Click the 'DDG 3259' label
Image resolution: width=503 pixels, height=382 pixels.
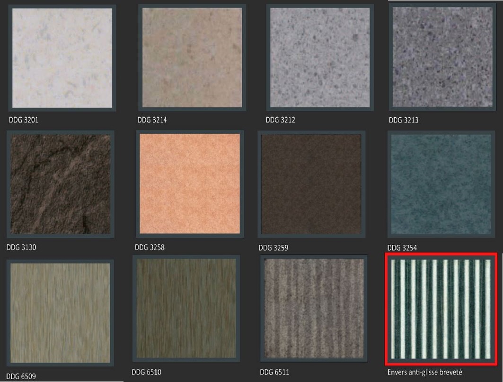pos(274,248)
